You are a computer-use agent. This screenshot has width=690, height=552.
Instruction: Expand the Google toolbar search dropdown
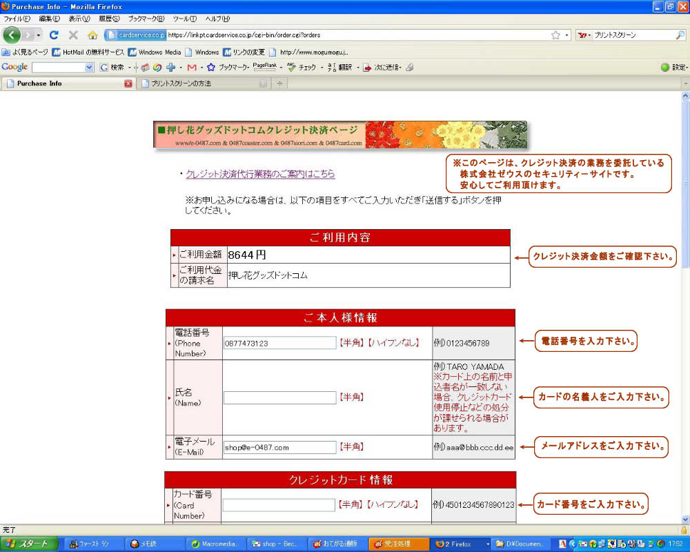click(89, 67)
